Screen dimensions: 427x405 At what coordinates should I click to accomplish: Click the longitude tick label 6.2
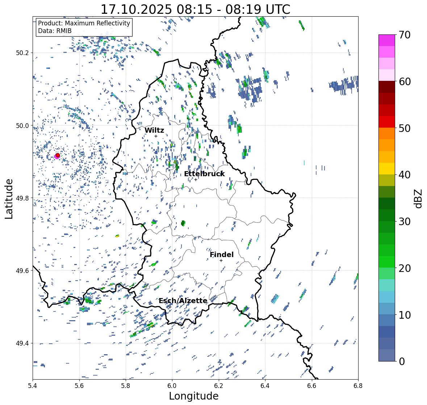pyautogui.click(x=219, y=386)
